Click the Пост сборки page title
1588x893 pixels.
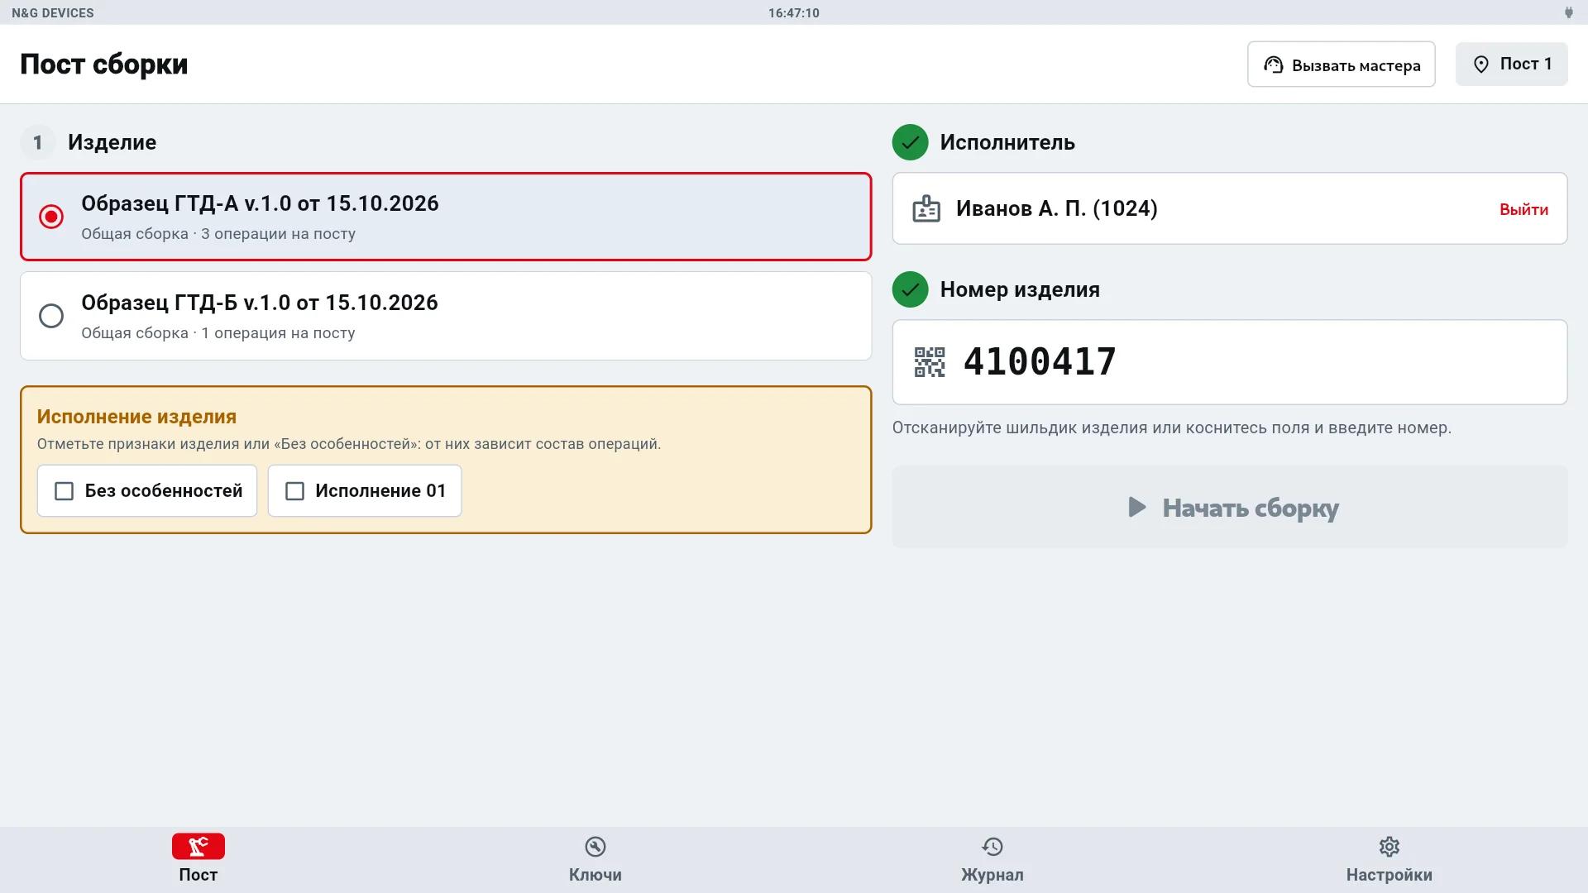(104, 64)
